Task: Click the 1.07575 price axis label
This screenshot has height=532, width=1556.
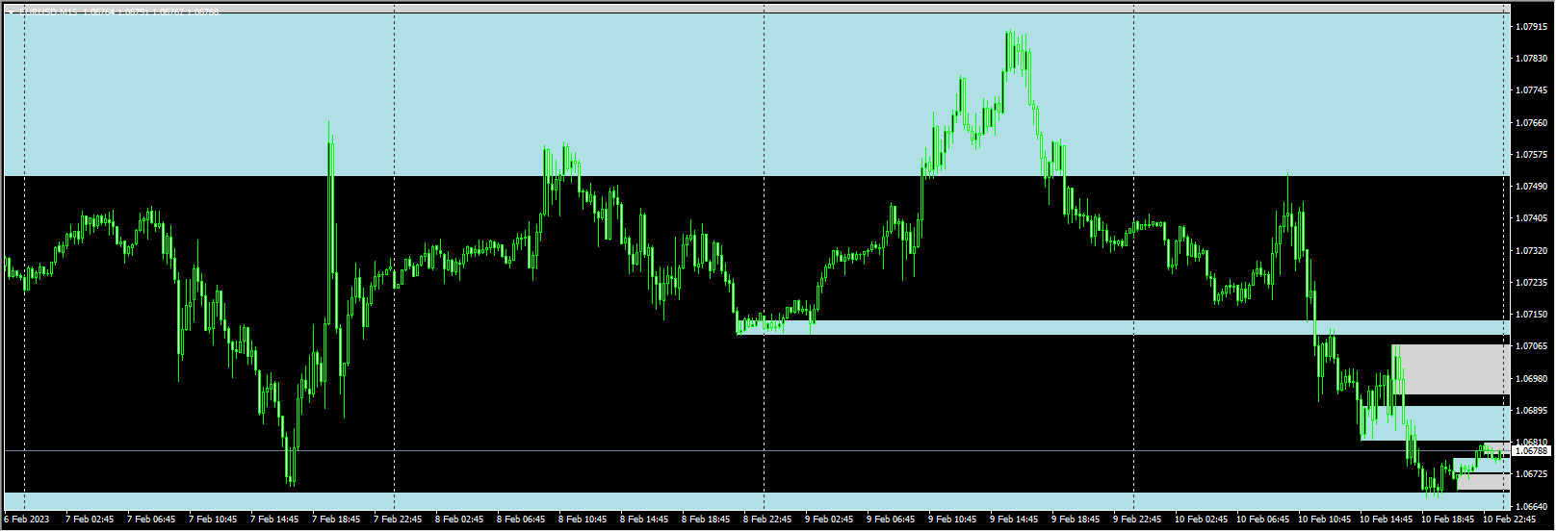Action: point(1532,155)
